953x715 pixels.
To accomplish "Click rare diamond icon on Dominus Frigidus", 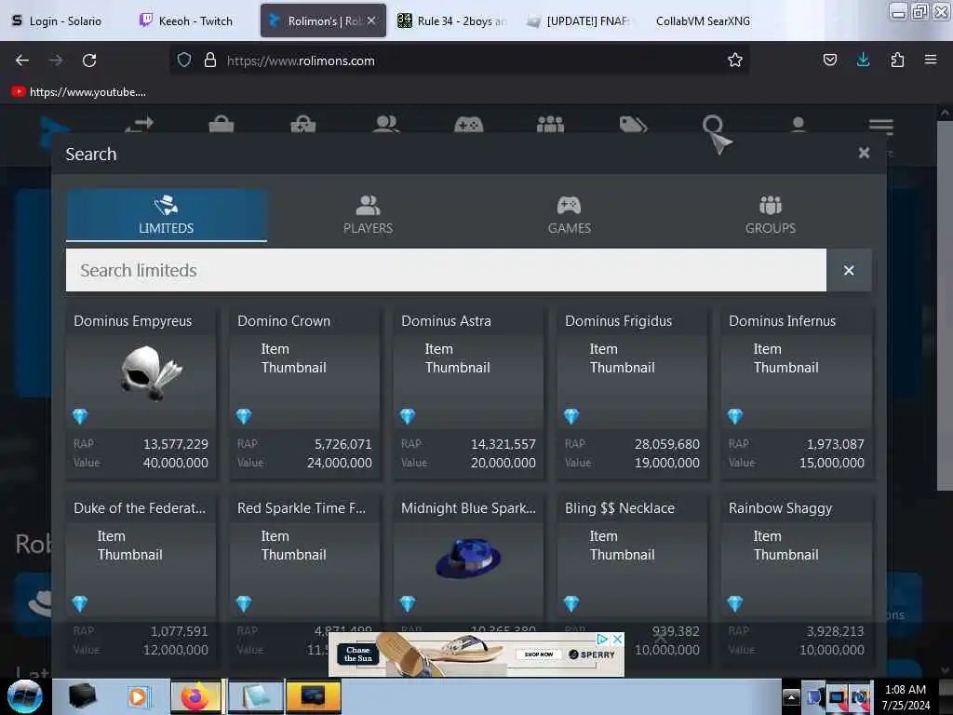I will [571, 416].
